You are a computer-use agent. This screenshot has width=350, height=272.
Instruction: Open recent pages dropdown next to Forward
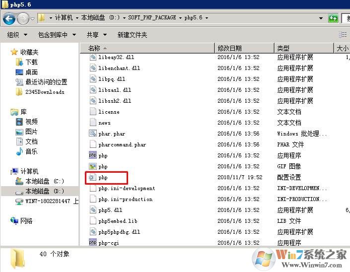(33, 18)
